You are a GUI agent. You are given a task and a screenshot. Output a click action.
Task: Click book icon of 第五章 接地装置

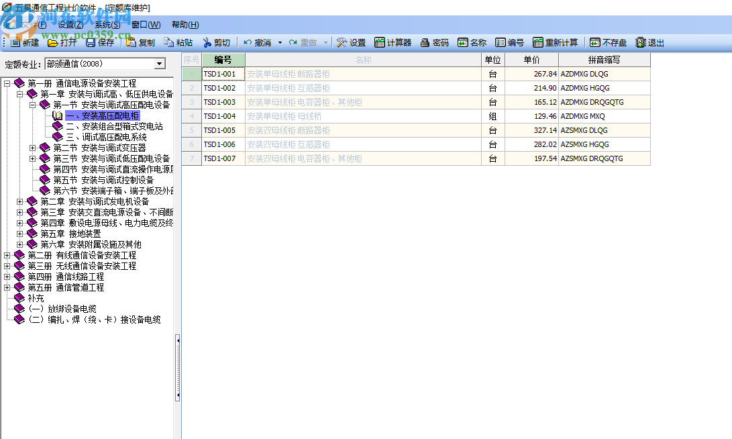tap(32, 234)
